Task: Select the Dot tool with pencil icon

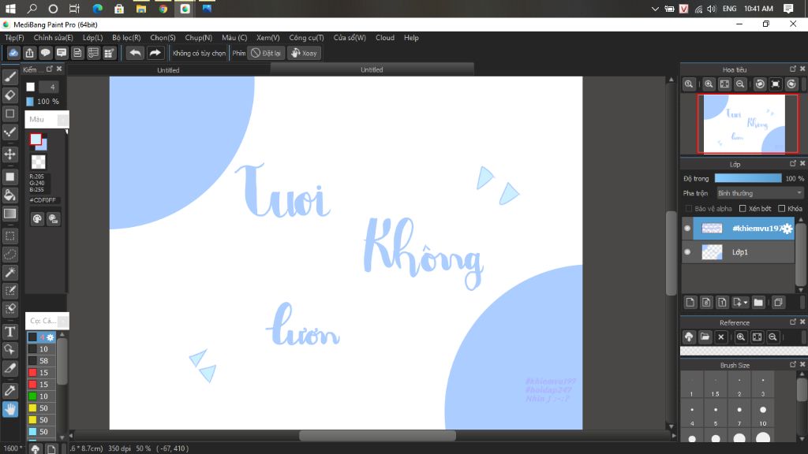Action: point(9,132)
